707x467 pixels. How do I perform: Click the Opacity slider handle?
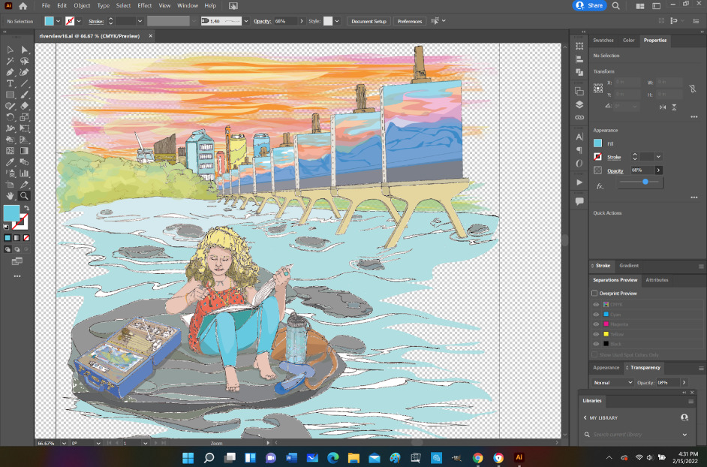coord(645,182)
